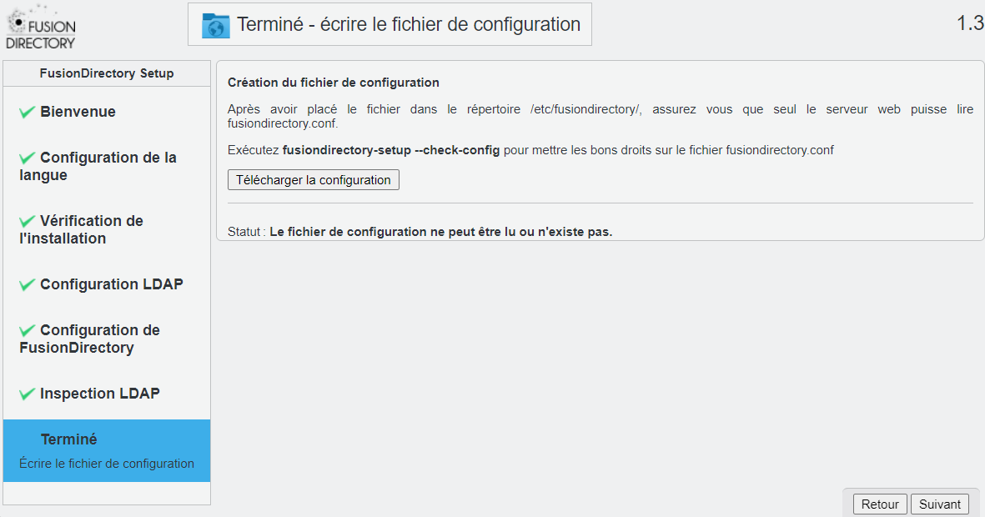This screenshot has width=985, height=517.
Task: Click the checkmark beside Vérification de l'installation
Action: click(x=27, y=221)
